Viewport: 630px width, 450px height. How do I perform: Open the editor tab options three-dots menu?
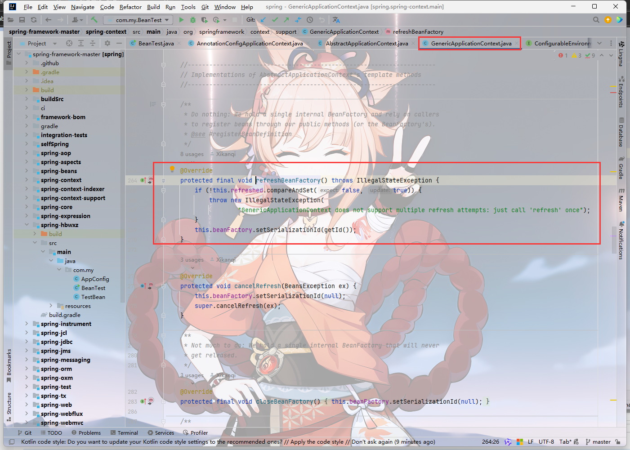coord(611,43)
